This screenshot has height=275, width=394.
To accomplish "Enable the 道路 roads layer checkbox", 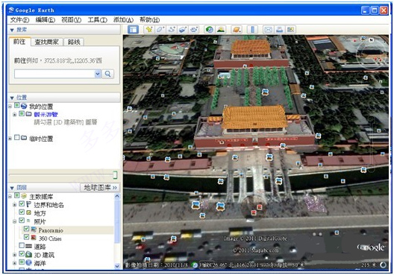I will [22, 245].
